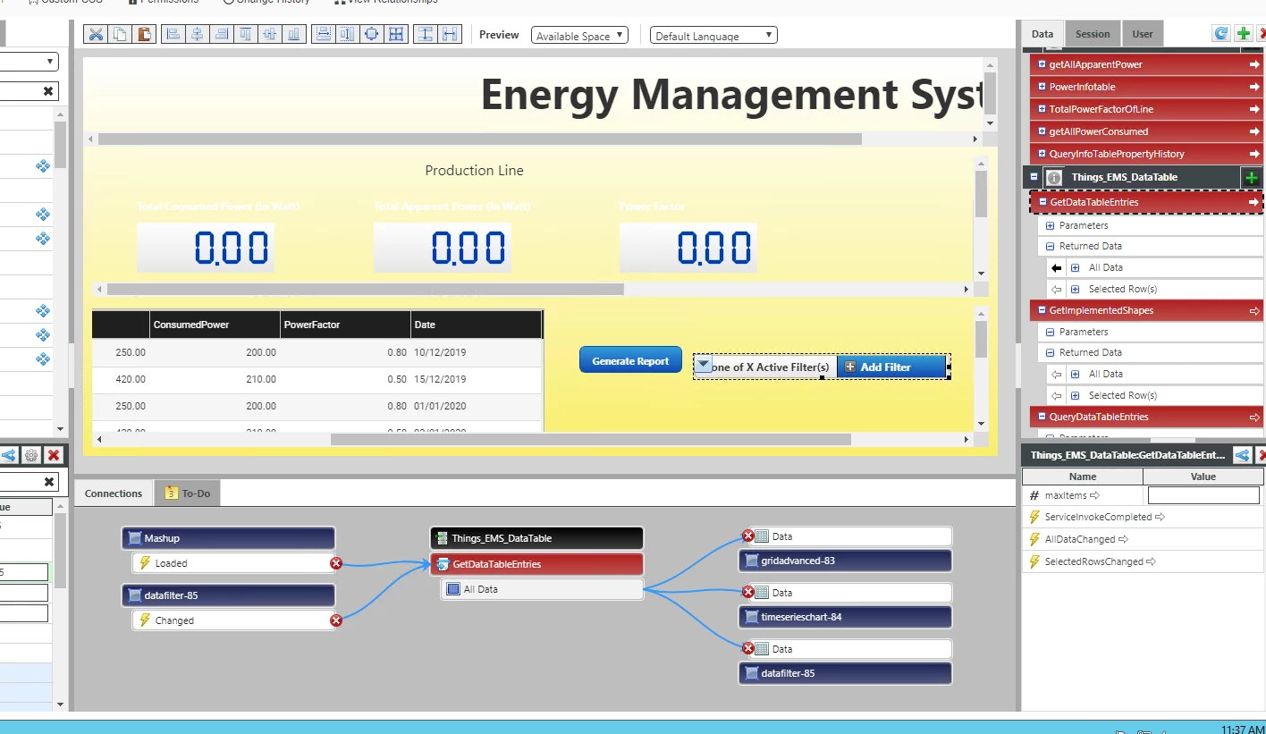Add service to Things_EMS_DataTable with green plus
This screenshot has height=734, width=1266.
(x=1251, y=177)
